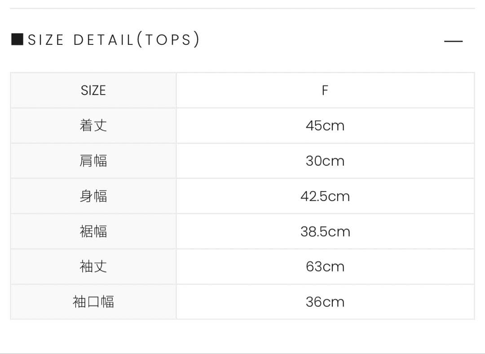Click the 36cm value cell
This screenshot has width=485, height=354.
click(325, 302)
